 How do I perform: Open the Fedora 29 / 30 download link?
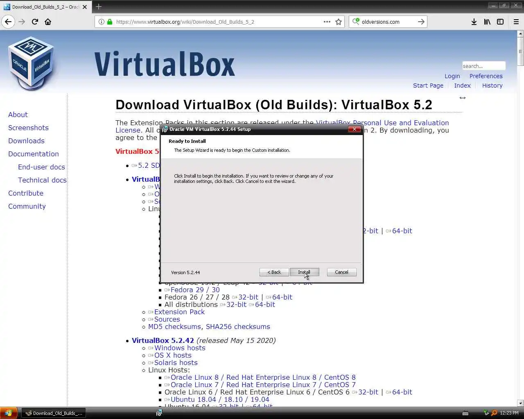tap(195, 290)
